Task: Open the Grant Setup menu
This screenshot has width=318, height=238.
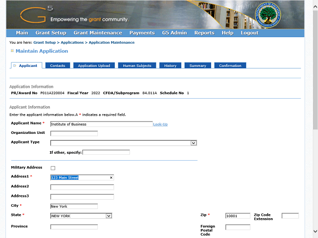Action: click(51, 33)
